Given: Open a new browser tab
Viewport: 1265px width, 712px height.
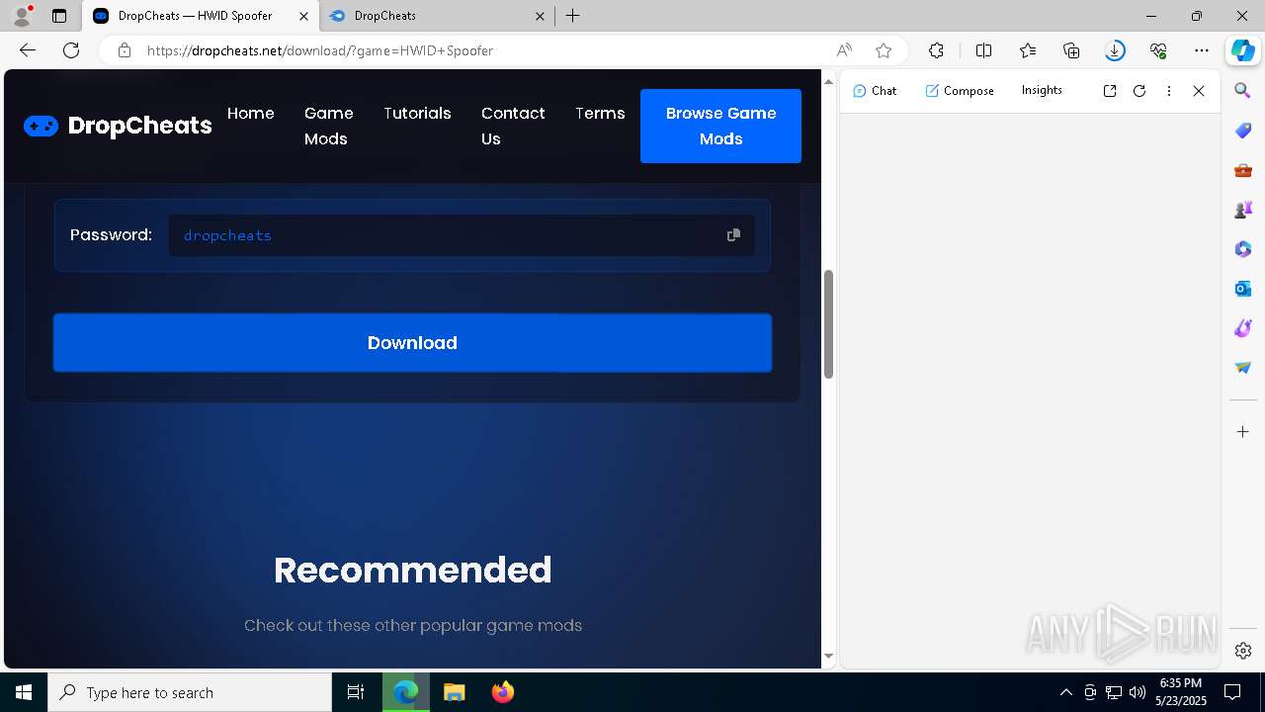Looking at the screenshot, I should tap(573, 16).
